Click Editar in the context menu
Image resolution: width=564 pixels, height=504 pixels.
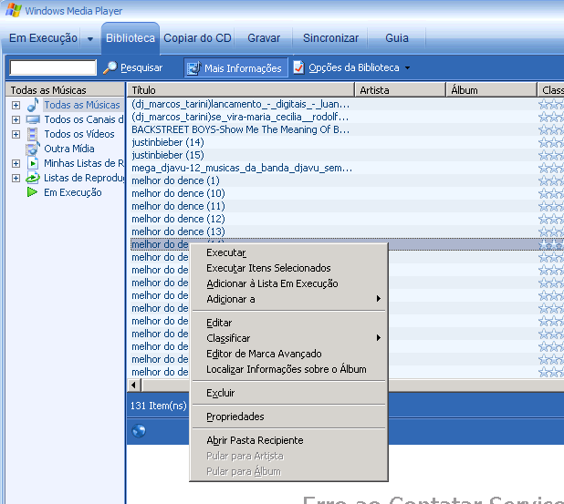pyautogui.click(x=288, y=323)
